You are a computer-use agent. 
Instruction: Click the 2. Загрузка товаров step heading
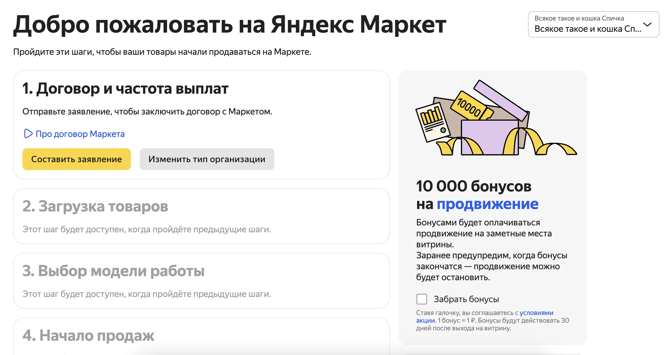coord(95,206)
